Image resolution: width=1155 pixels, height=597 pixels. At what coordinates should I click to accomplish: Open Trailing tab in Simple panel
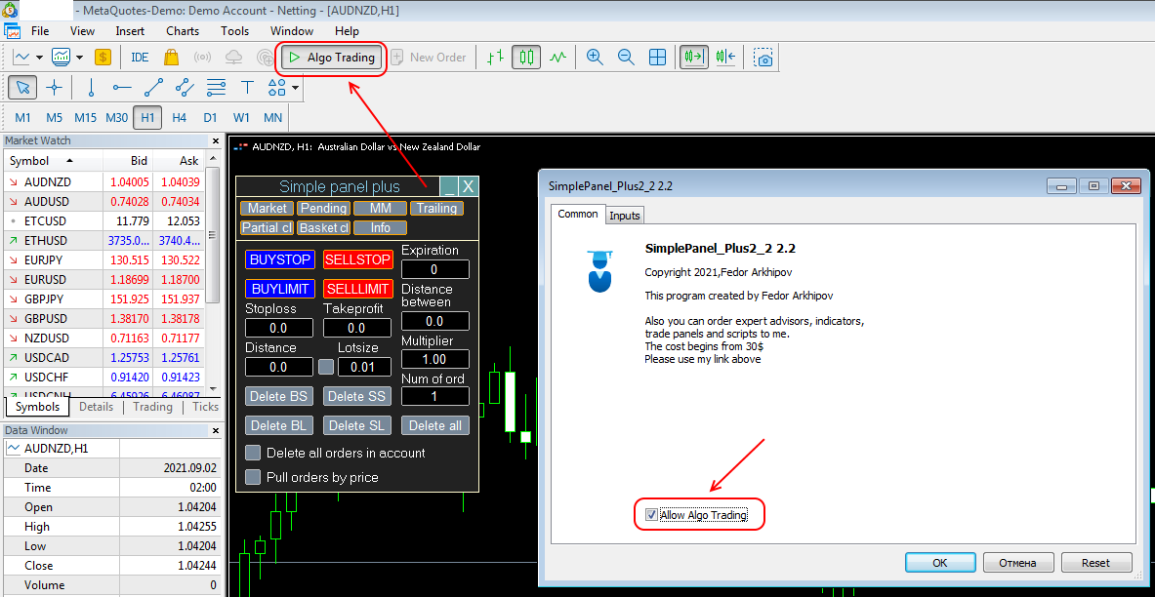[x=436, y=209]
